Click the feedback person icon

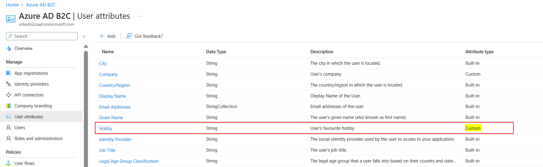129,36
